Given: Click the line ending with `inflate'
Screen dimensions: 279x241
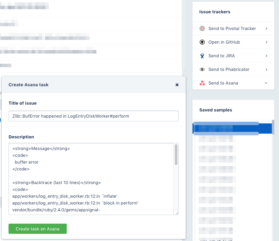Looking at the screenshot, I should click(x=65, y=196).
